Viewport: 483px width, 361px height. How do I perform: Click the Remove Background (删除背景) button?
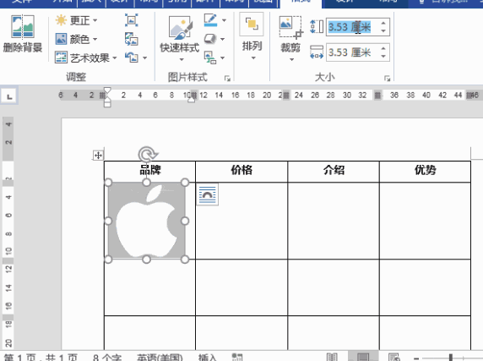tap(23, 34)
